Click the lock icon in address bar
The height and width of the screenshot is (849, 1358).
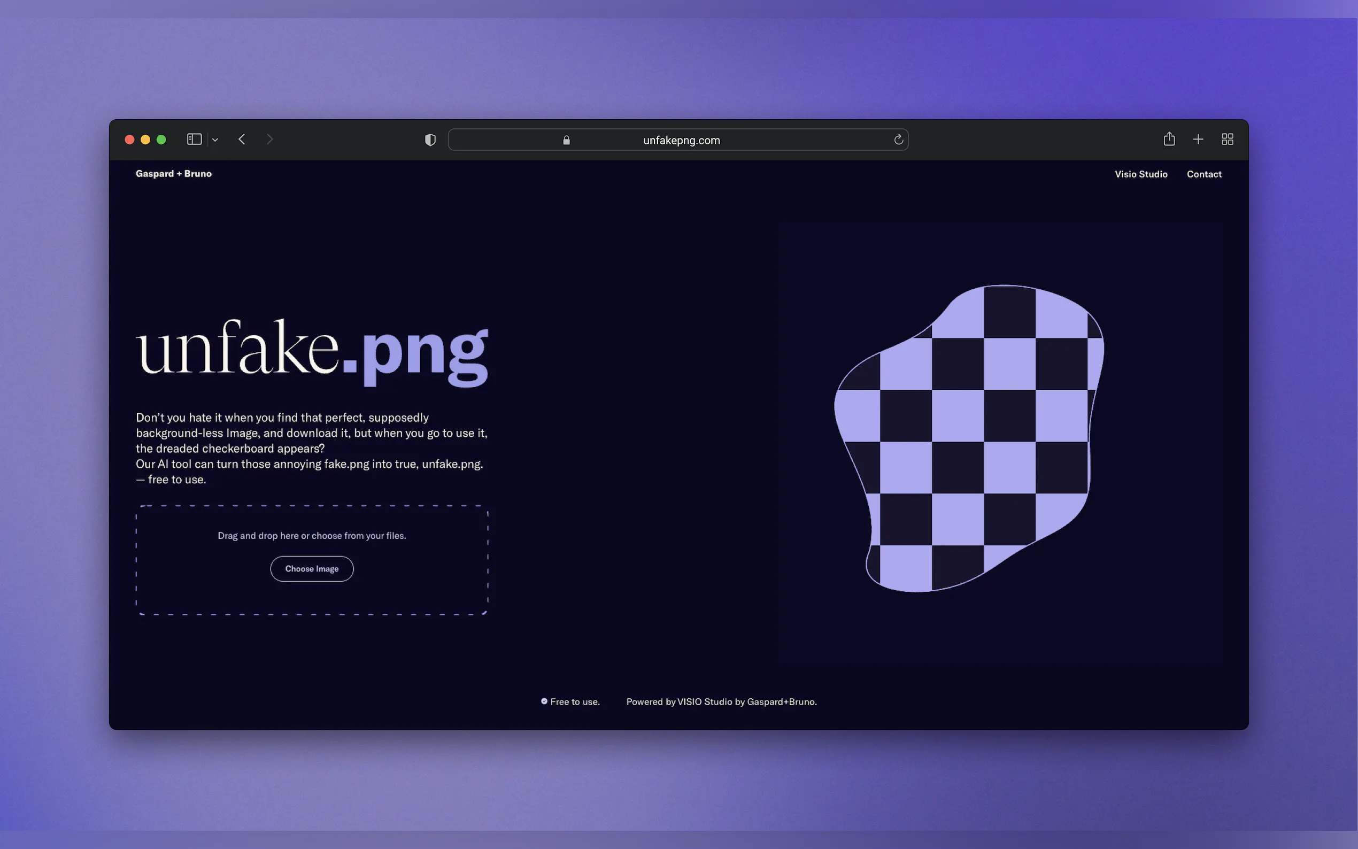(x=566, y=141)
